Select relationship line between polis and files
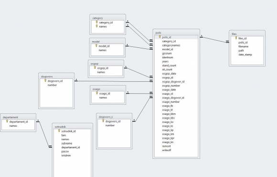Viewport: 277px width, 177px height. coord(214,40)
